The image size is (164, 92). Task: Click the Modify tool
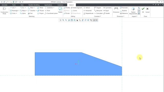[67, 8]
